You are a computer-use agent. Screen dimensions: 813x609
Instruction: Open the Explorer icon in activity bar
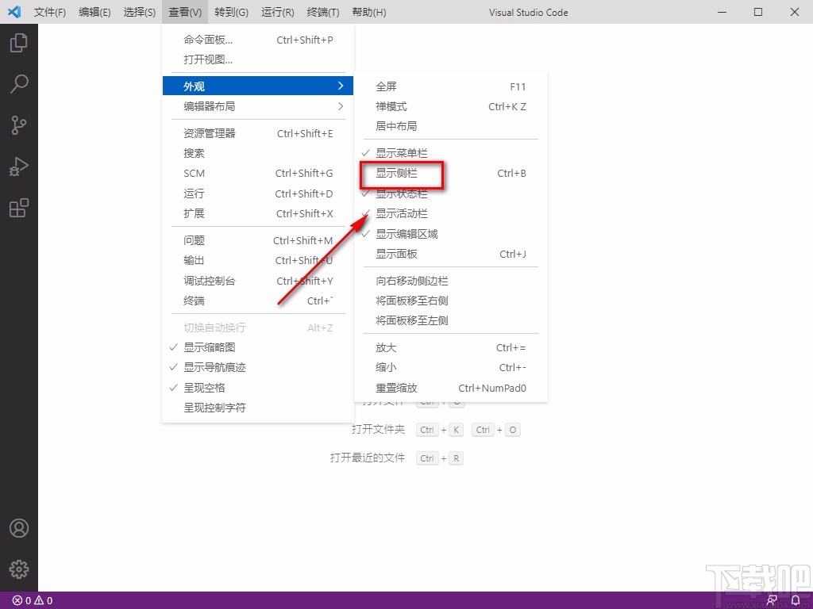click(19, 43)
